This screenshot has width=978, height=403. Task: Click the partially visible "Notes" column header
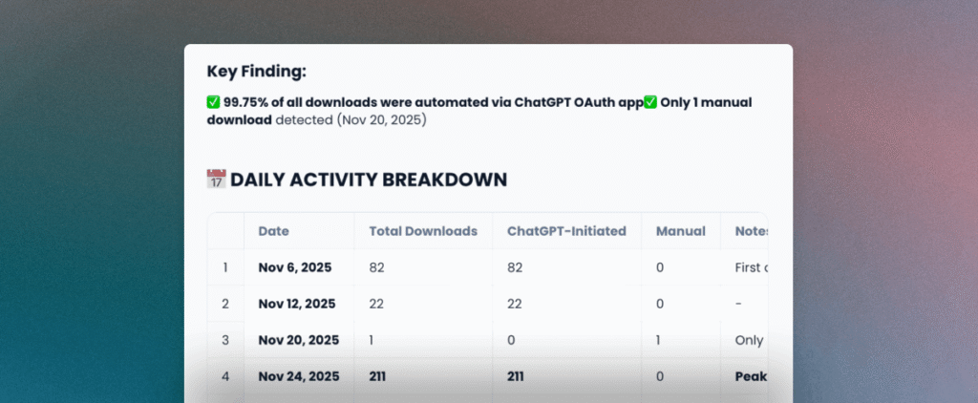click(751, 231)
